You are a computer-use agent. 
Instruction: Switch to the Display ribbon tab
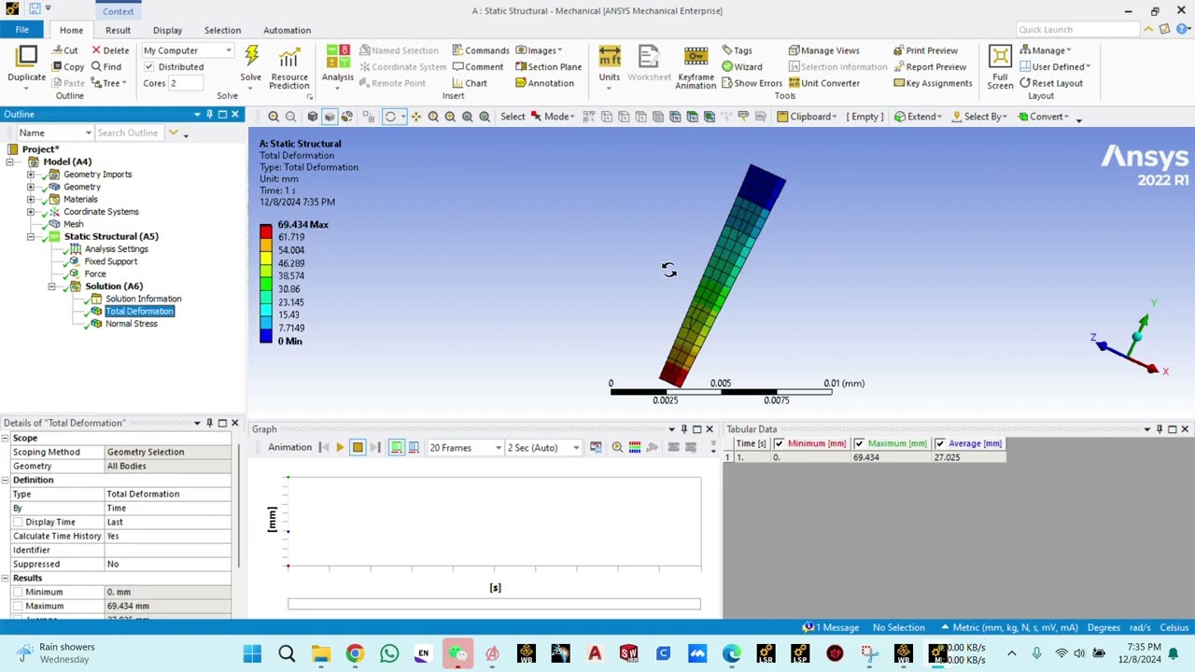[168, 30]
